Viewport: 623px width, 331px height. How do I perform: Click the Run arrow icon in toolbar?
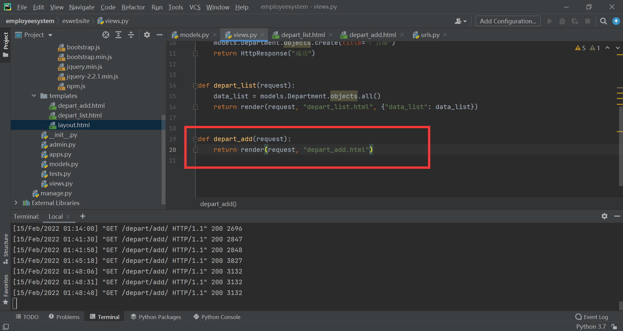(x=550, y=21)
